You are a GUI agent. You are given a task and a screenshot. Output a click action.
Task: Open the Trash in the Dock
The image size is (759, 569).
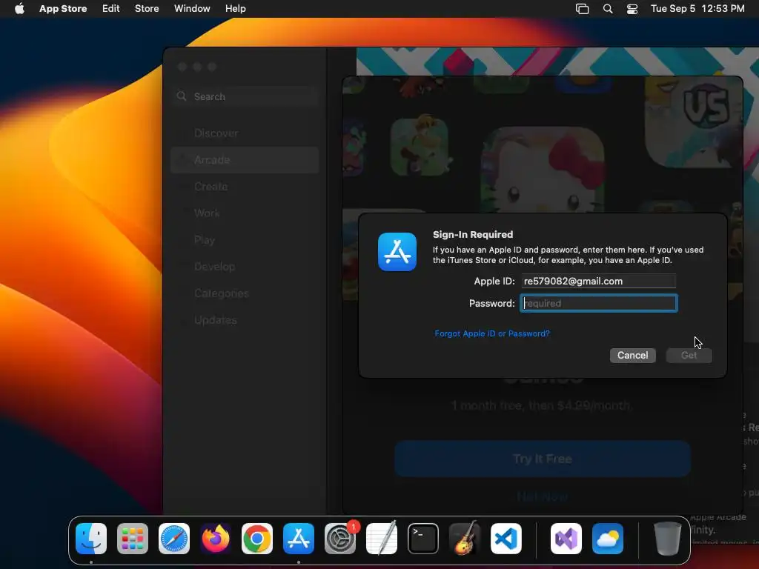(668, 539)
